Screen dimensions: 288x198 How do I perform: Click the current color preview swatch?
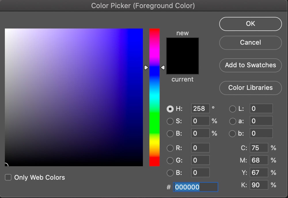(x=183, y=65)
